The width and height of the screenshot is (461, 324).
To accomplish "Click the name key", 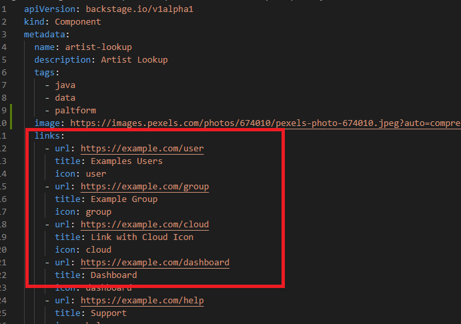I will point(45,47).
